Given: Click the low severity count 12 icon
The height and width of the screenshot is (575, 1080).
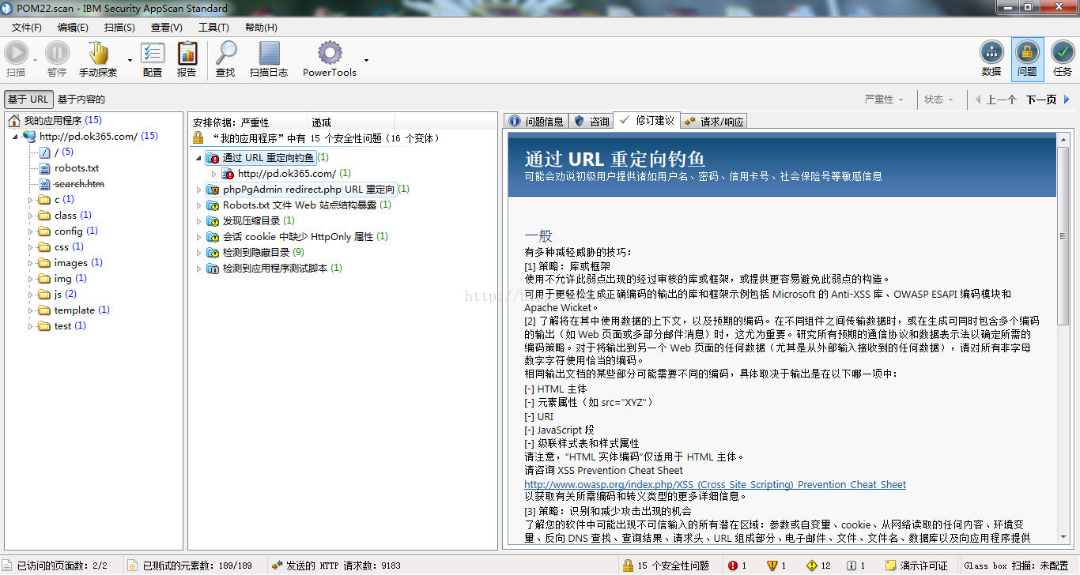Looking at the screenshot, I should 811,566.
